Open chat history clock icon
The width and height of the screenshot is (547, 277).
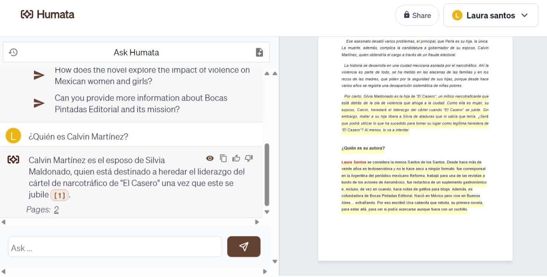[13, 52]
